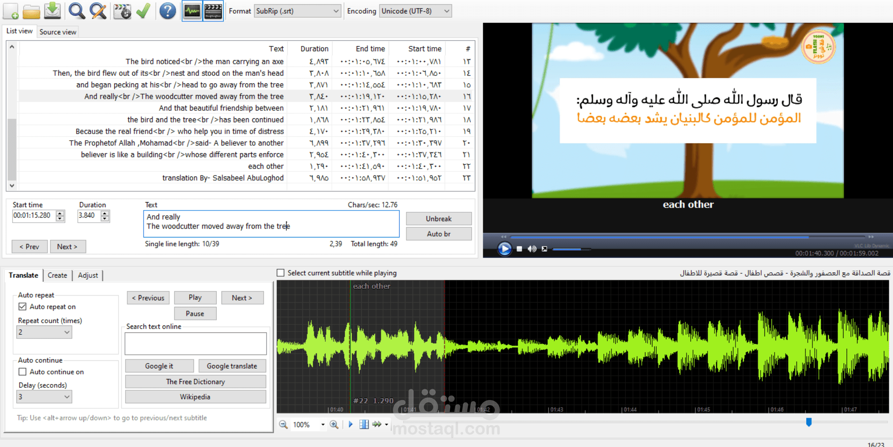Image resolution: width=893 pixels, height=447 pixels.
Task: Click Pause in Translate panel
Action: click(x=195, y=313)
